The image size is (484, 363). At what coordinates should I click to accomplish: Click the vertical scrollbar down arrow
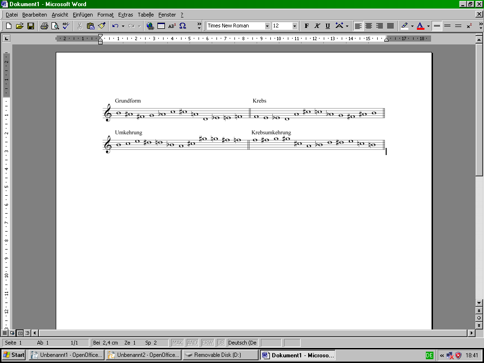[479, 302]
